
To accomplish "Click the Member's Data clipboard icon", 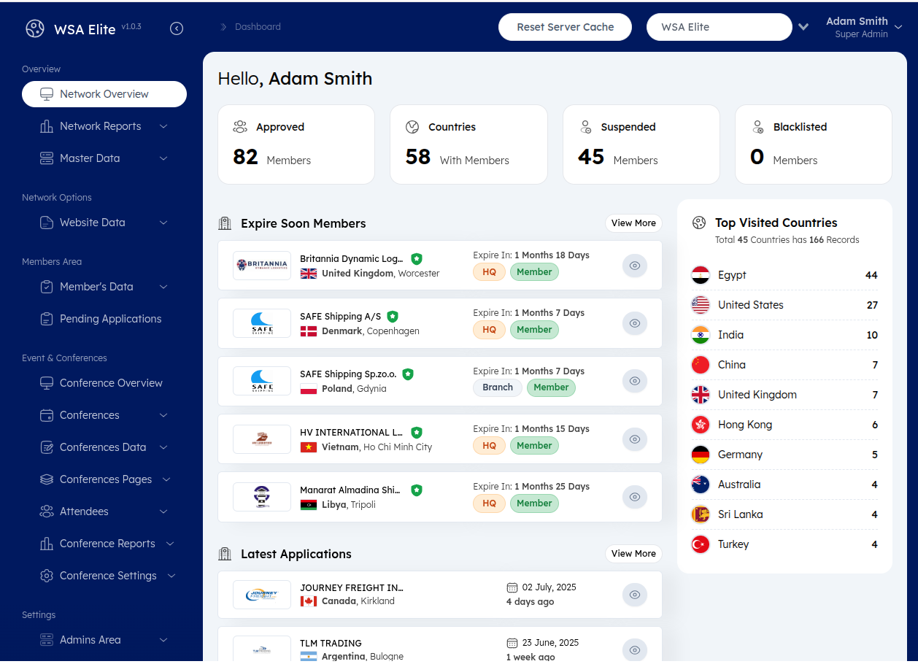I will (x=47, y=287).
